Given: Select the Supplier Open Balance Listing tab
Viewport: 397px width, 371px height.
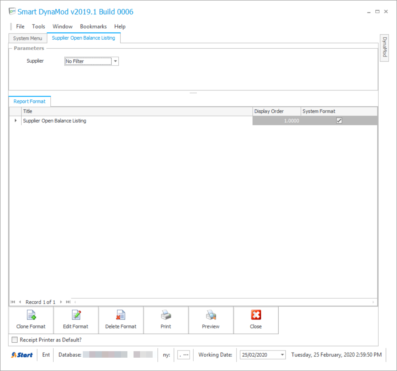Looking at the screenshot, I should click(x=84, y=38).
